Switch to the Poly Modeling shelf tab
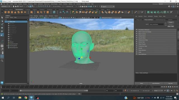Viewport: 179px width, 100px height. click(x=19, y=9)
